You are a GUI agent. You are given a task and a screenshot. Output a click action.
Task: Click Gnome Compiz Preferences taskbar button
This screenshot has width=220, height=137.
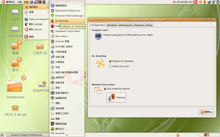pyautogui.click(x=27, y=135)
